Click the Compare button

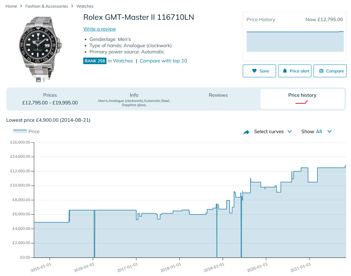[x=330, y=71]
